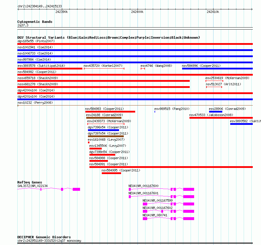
Task: Open NEU4|NM_080741 transcript label
Action: 155,215
